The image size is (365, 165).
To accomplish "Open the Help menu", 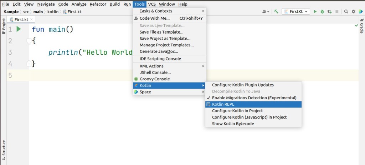I will (x=183, y=4).
